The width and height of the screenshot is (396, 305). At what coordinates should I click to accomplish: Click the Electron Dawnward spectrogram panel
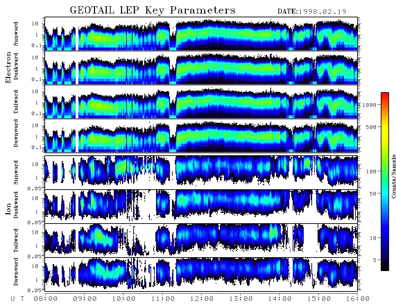tap(201, 136)
